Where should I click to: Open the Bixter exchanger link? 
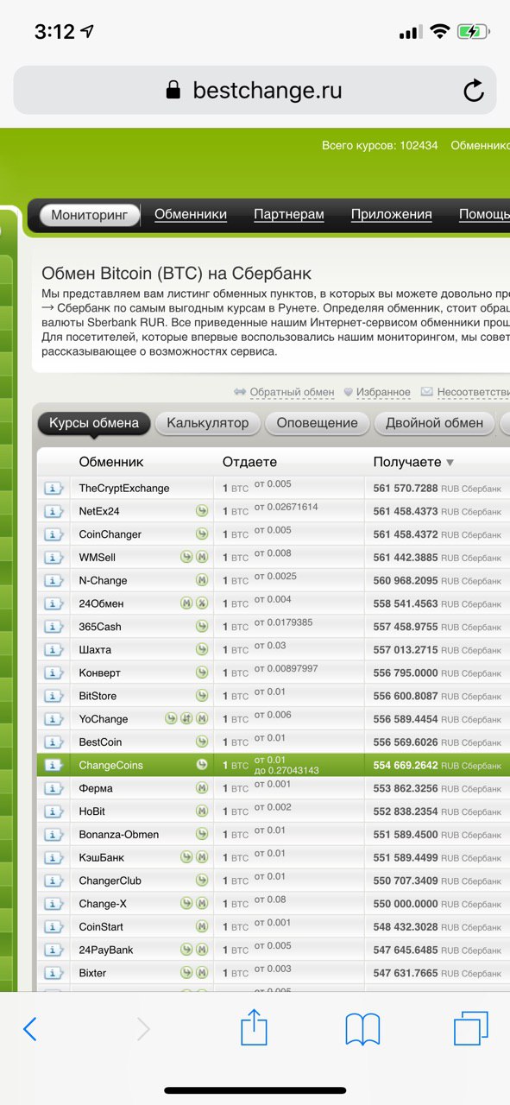pos(92,973)
